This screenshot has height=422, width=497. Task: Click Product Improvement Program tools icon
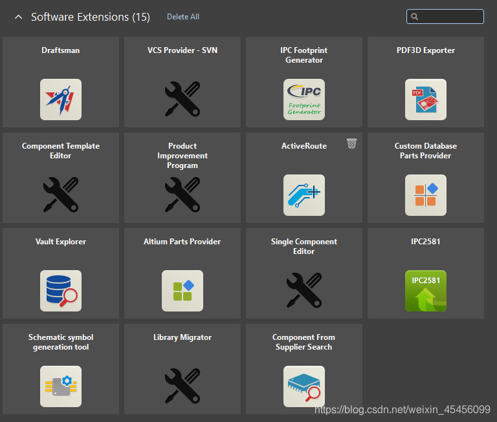click(x=182, y=195)
